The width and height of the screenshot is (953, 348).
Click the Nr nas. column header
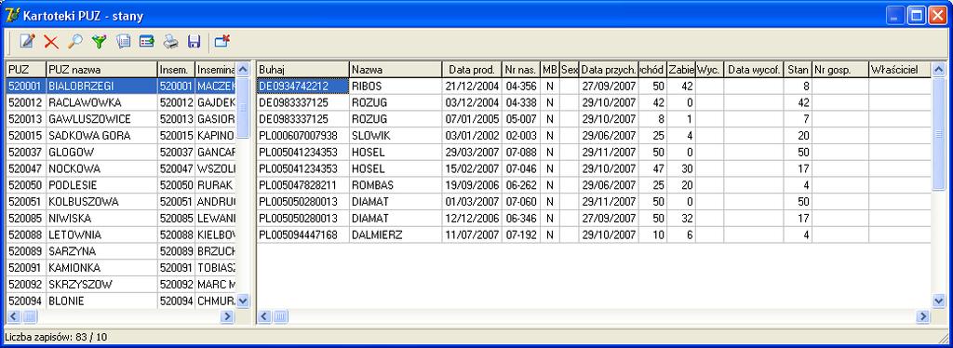click(x=521, y=69)
